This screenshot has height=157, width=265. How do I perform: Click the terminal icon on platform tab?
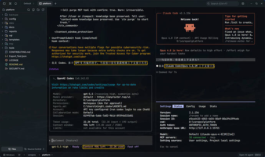coord(40,3)
